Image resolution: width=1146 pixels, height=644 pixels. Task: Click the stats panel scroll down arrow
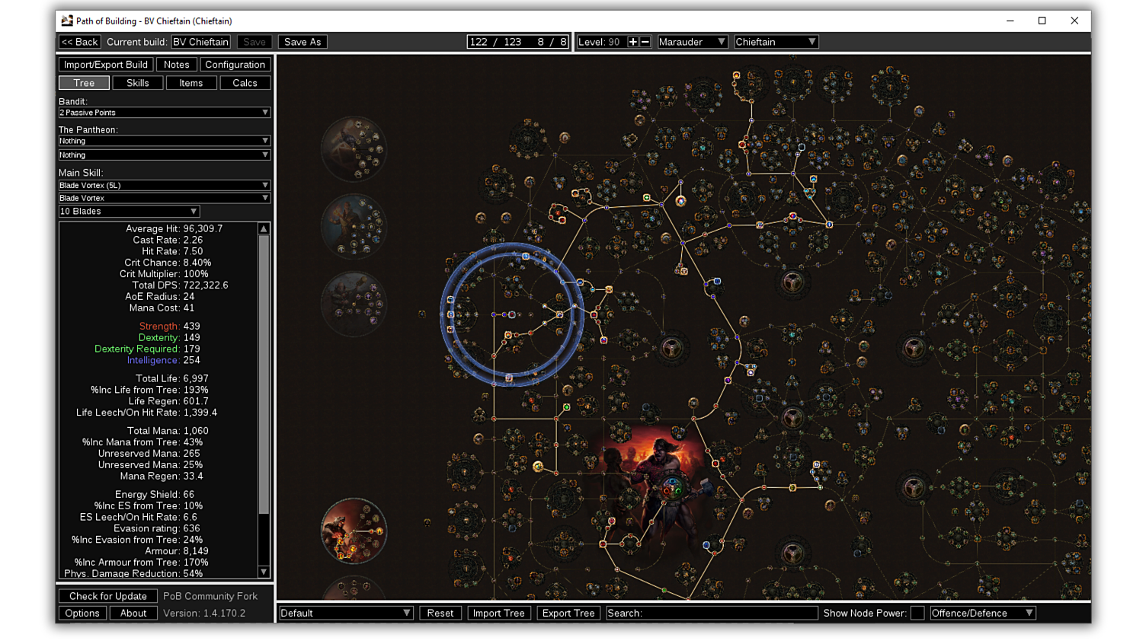(x=264, y=572)
